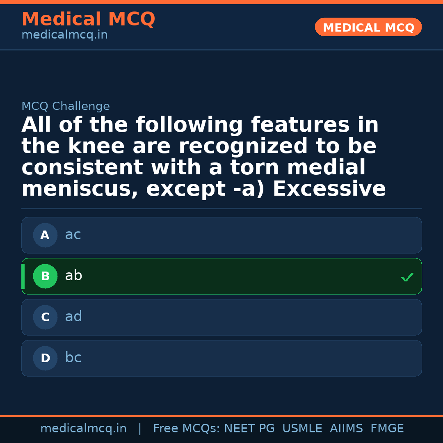The height and width of the screenshot is (443, 443).
Task: Click the Medical MCQ header logo
Action: pos(88,19)
